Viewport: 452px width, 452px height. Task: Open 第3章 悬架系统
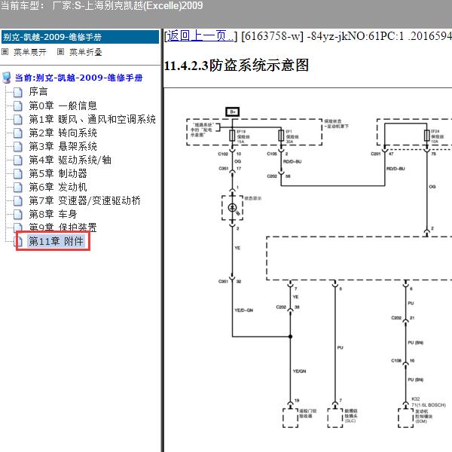pyautogui.click(x=63, y=146)
